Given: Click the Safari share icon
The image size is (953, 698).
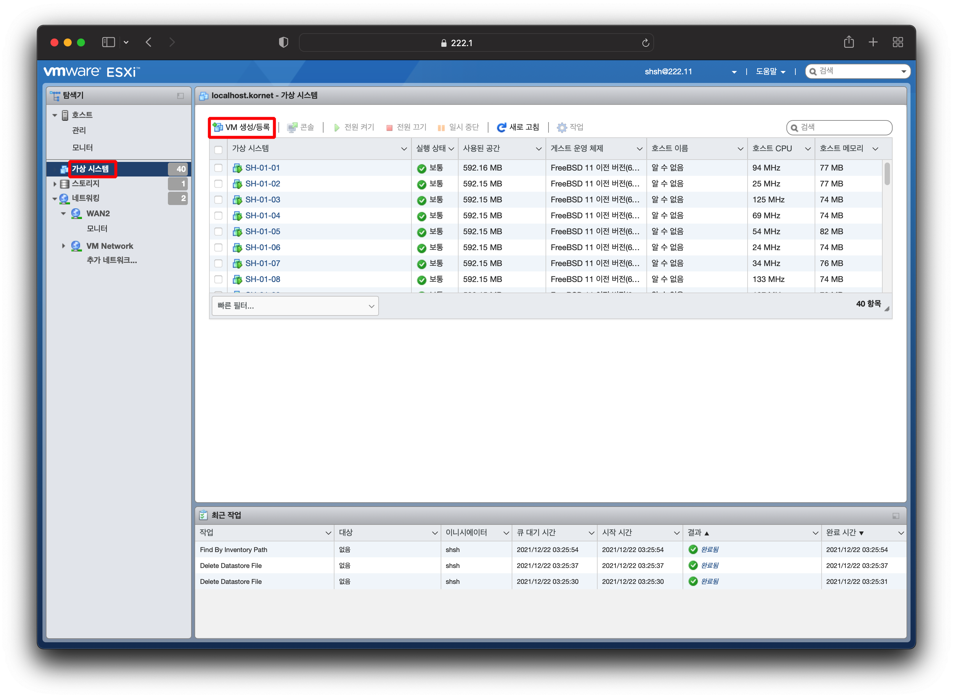Looking at the screenshot, I should (848, 42).
